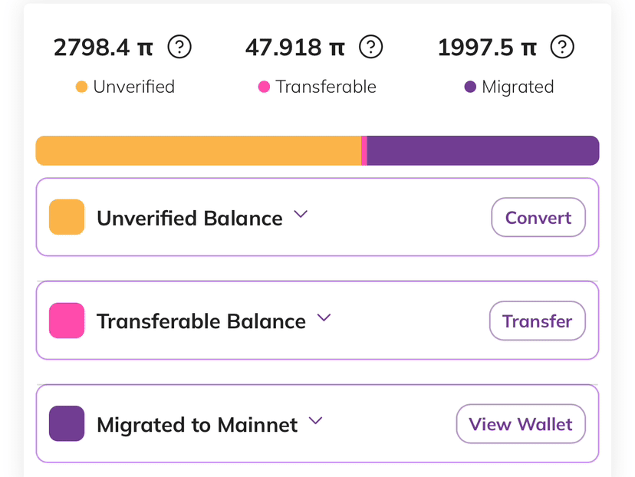The image size is (635, 477).
Task: Click the Transfer button
Action: pyautogui.click(x=537, y=321)
